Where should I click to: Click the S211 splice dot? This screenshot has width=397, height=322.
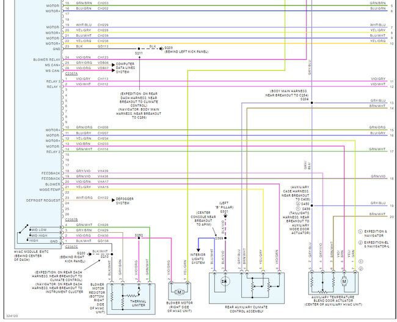click(139, 49)
